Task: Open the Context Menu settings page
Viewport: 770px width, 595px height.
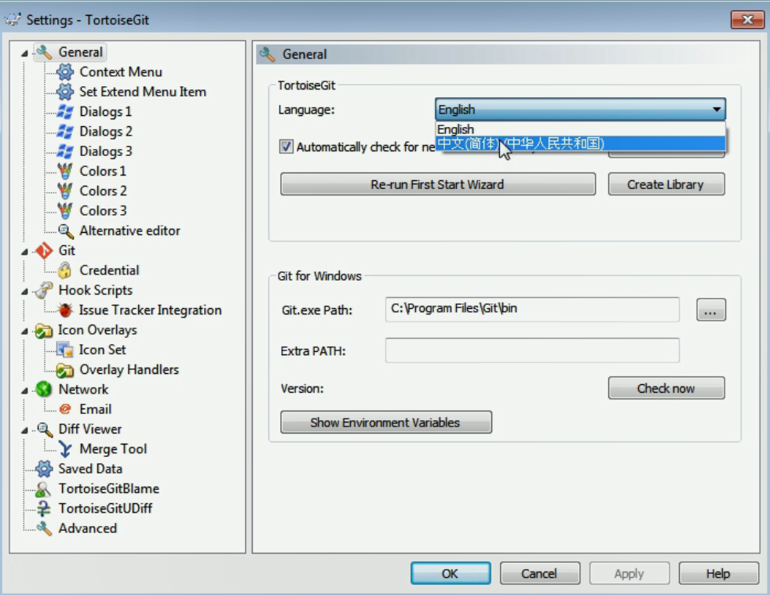Action: [x=121, y=72]
